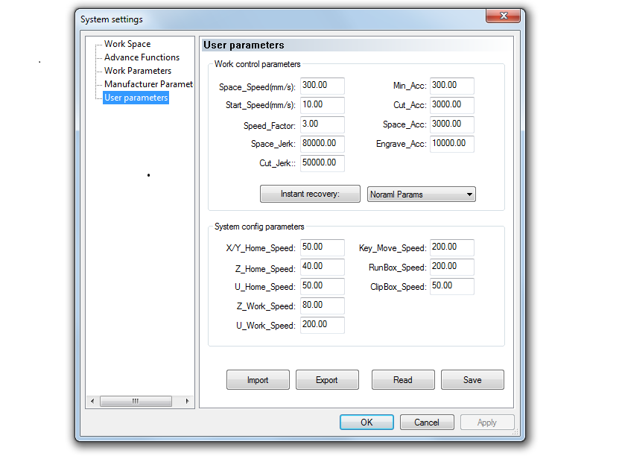
Task: Close the System settings dialog
Action: tap(502, 17)
